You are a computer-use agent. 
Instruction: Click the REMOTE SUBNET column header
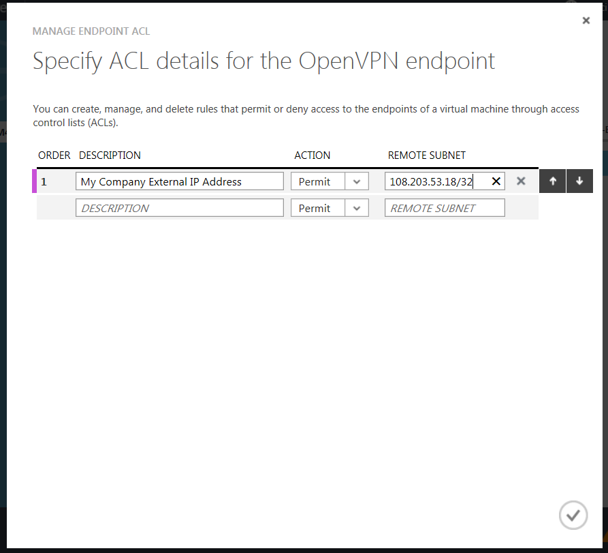tap(426, 155)
